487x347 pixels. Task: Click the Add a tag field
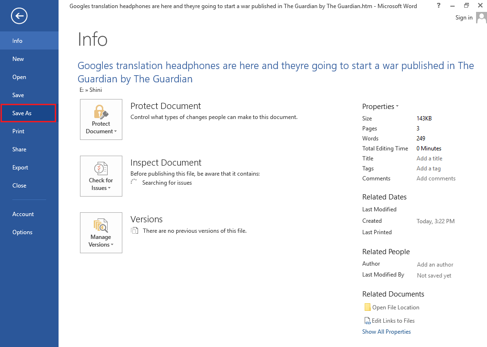(428, 169)
